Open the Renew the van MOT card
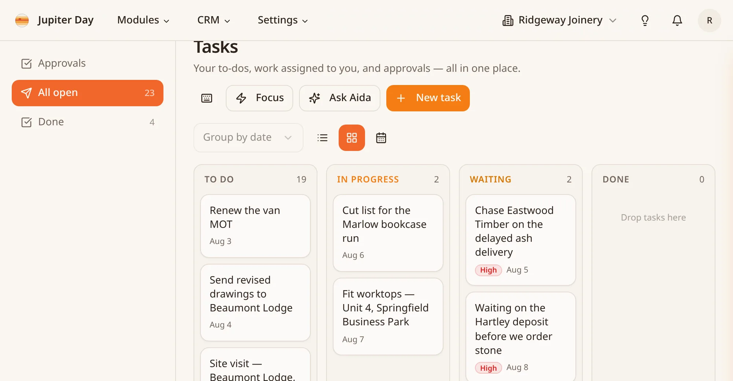This screenshot has width=733, height=381. 255,226
